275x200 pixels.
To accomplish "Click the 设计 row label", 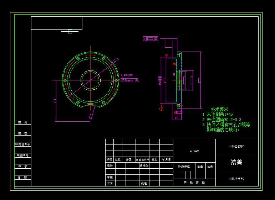I will (x=110, y=166).
